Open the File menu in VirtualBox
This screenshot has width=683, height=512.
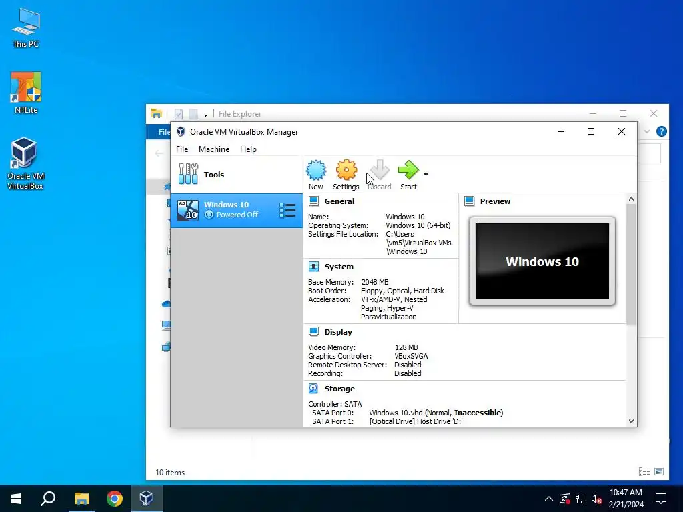(182, 149)
